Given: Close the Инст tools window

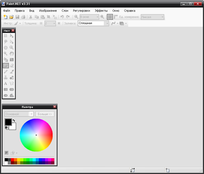Looking at the screenshot, I should [13, 31].
